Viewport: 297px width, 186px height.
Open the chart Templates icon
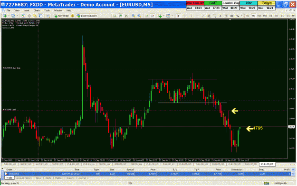(168, 16)
